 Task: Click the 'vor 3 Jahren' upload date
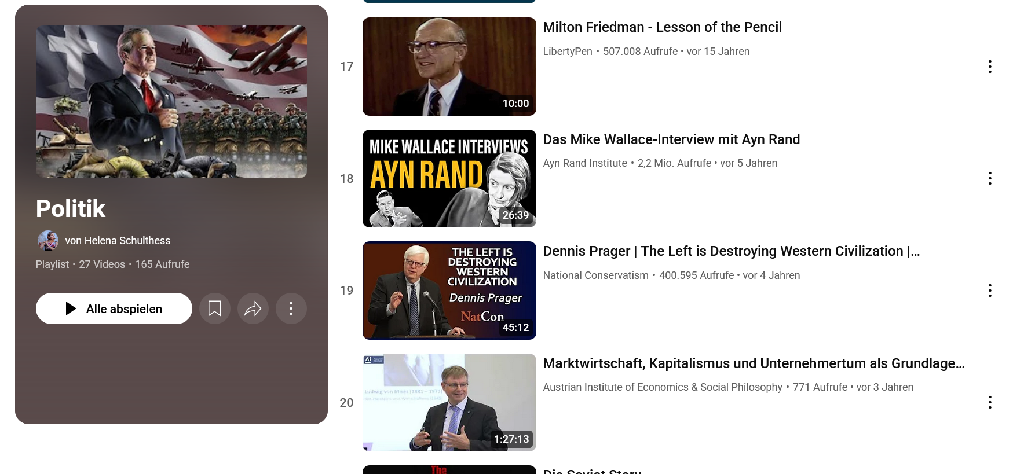coord(885,387)
